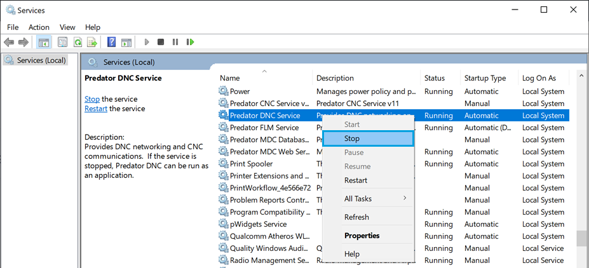Select the Power service name

click(x=240, y=91)
